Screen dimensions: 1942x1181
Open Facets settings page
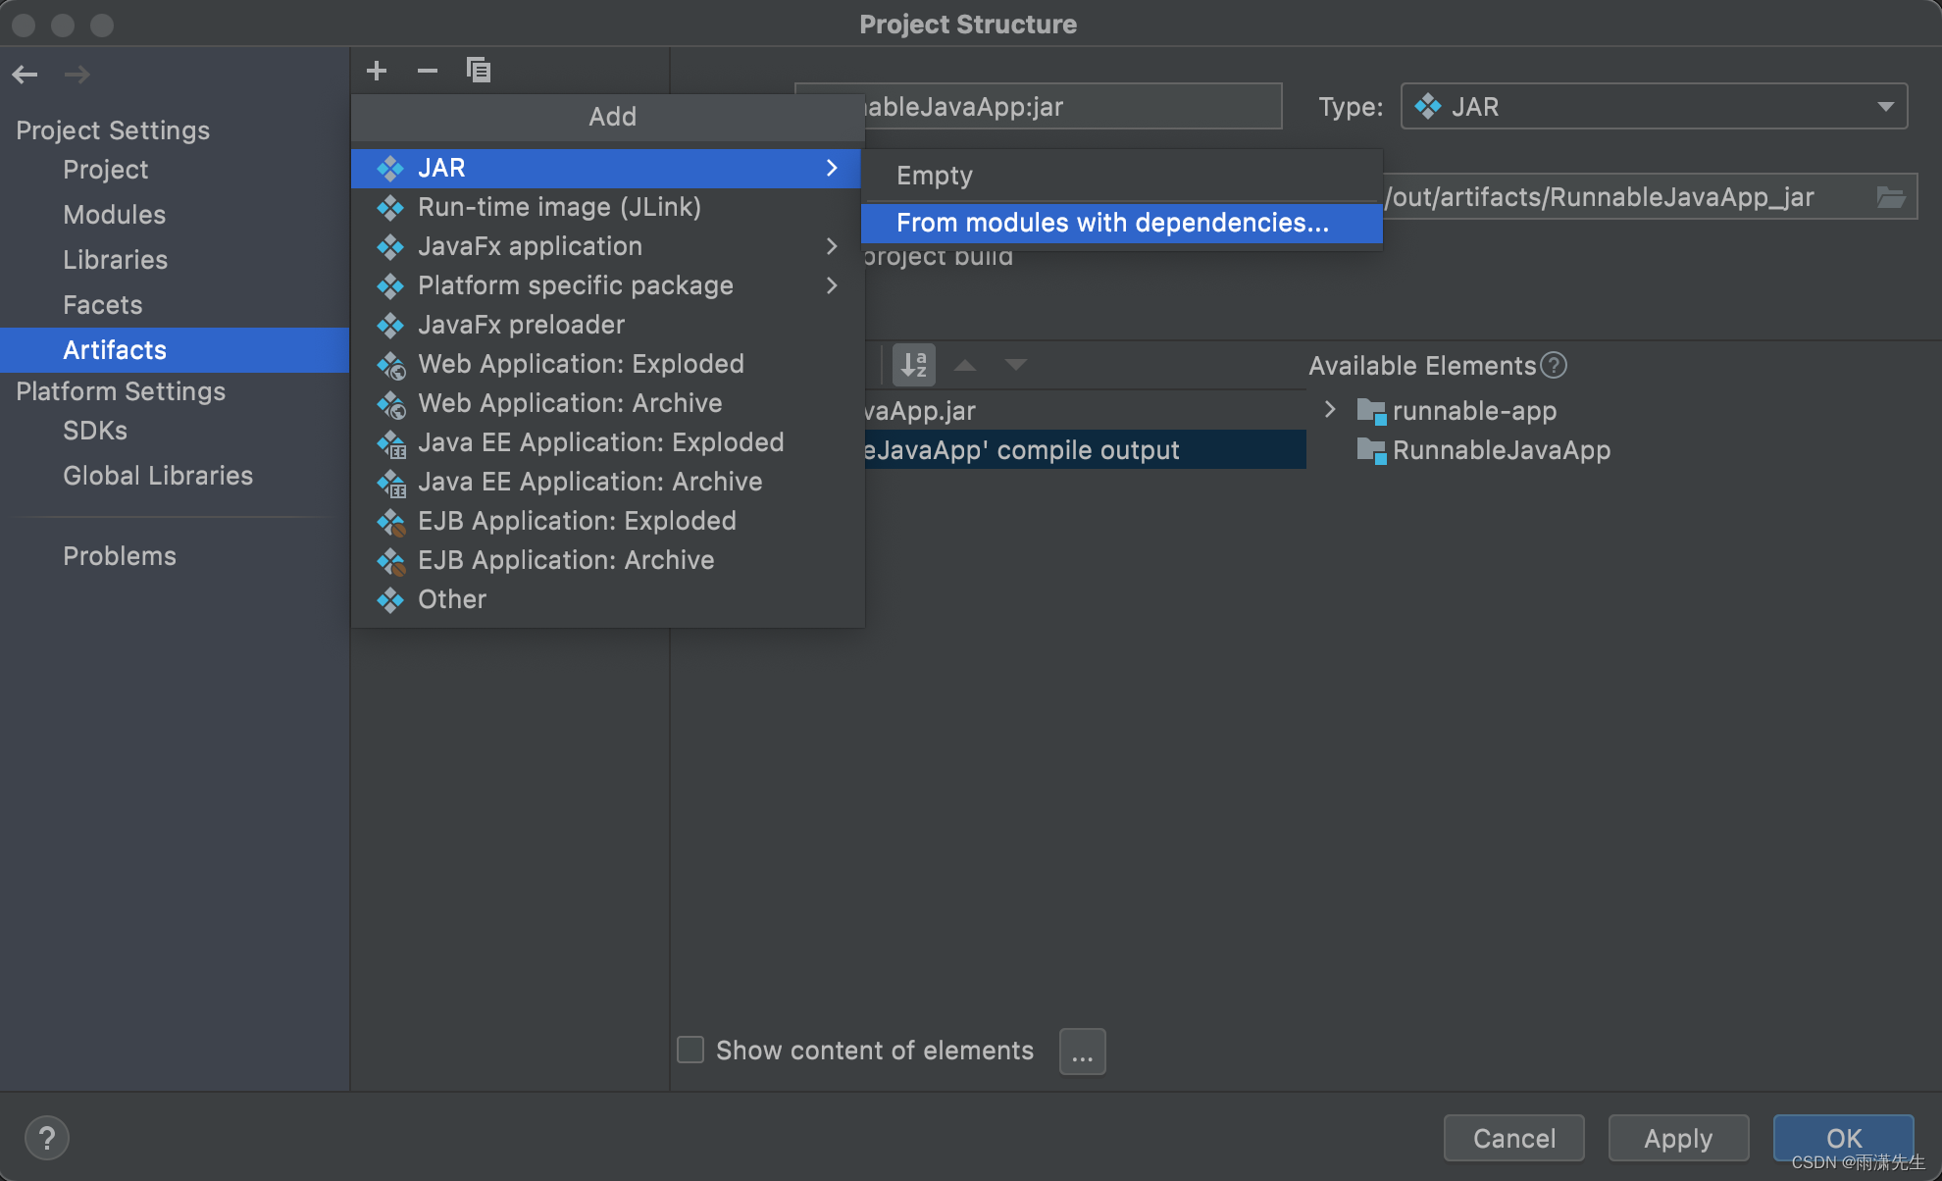(103, 305)
